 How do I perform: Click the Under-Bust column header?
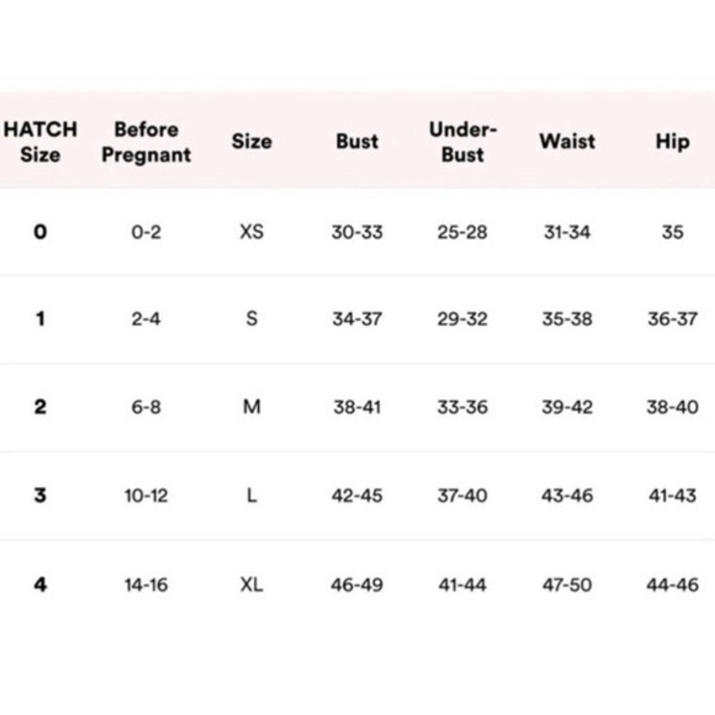(463, 142)
